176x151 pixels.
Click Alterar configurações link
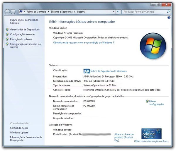point(156,103)
